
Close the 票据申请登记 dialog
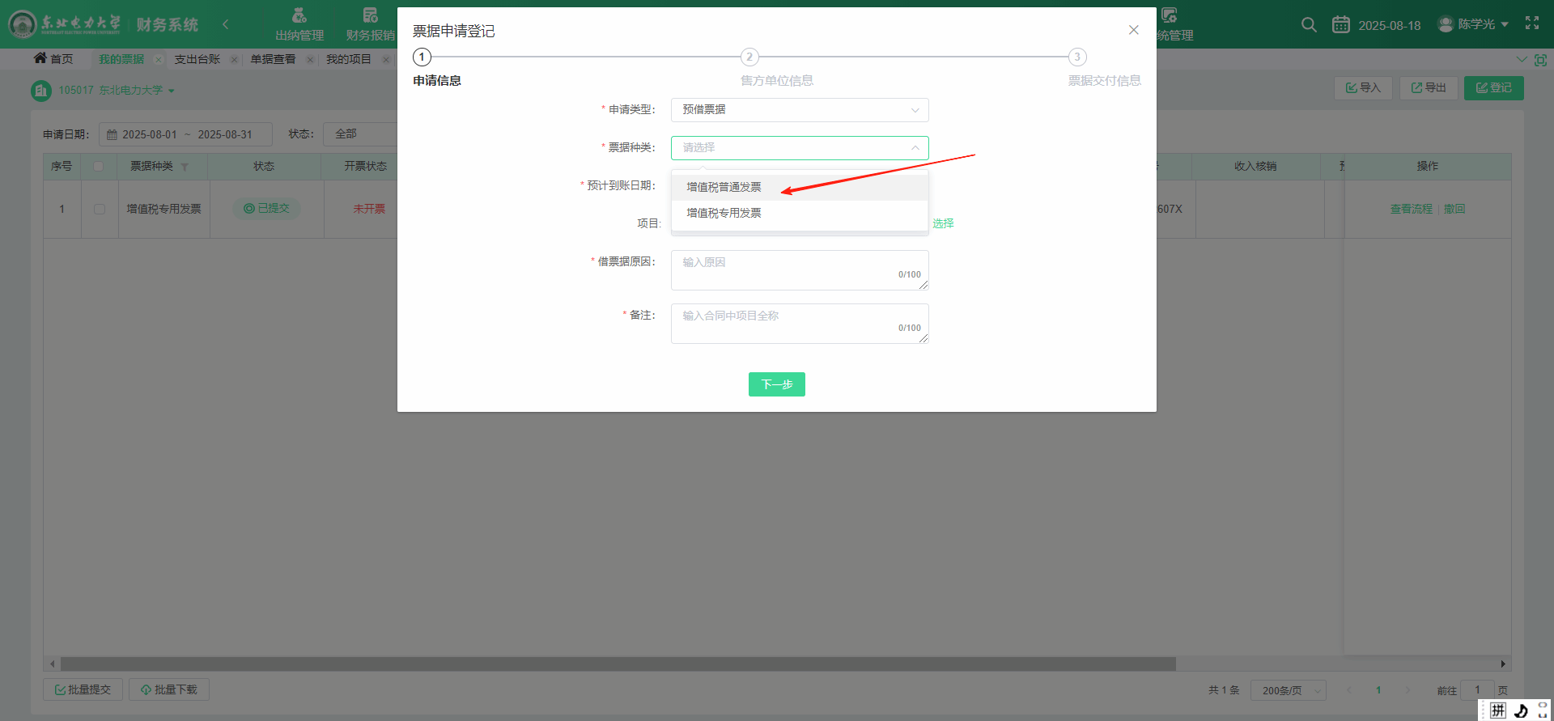pyautogui.click(x=1133, y=30)
